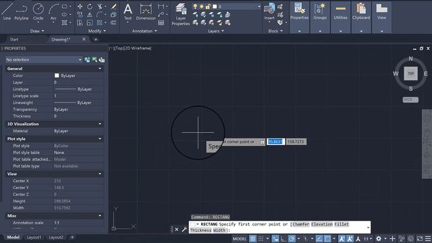Viewport: 432px width, 243px height.
Task: Toggle snap mode in status bar
Action: 261,238
